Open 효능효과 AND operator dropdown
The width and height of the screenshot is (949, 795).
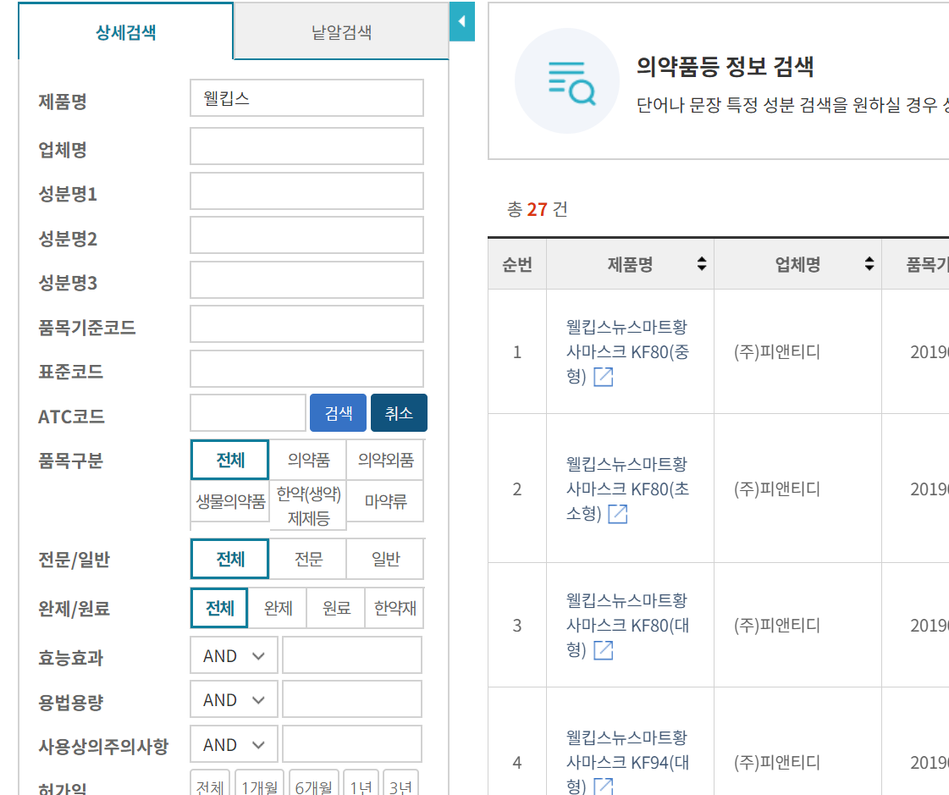point(234,655)
